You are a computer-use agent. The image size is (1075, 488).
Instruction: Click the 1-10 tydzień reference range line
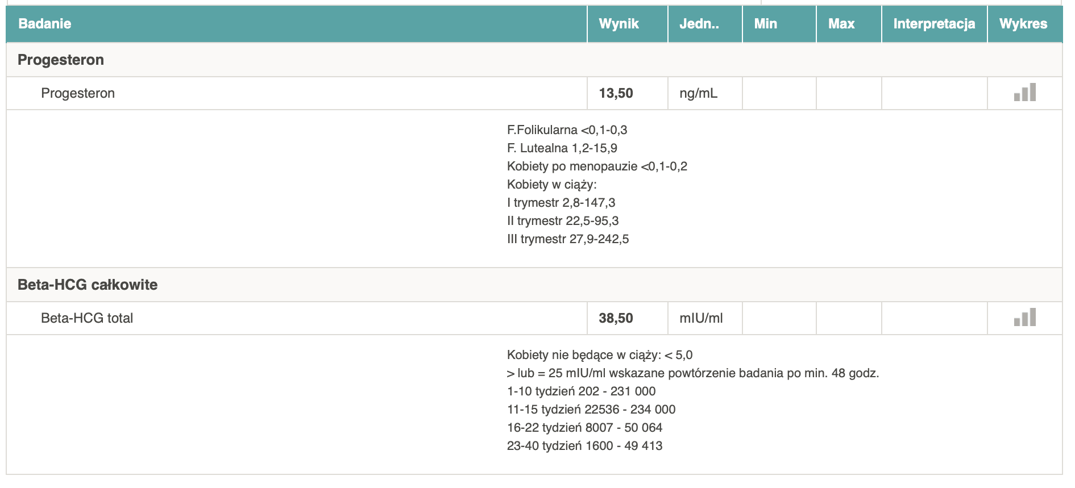(x=581, y=391)
